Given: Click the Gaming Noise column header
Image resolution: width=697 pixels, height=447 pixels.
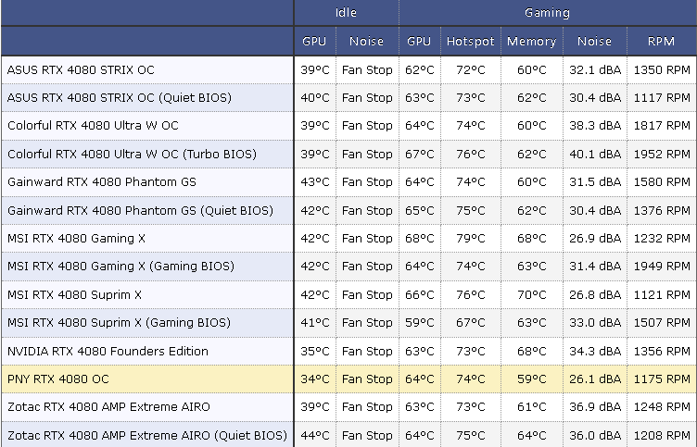Looking at the screenshot, I should coord(595,42).
